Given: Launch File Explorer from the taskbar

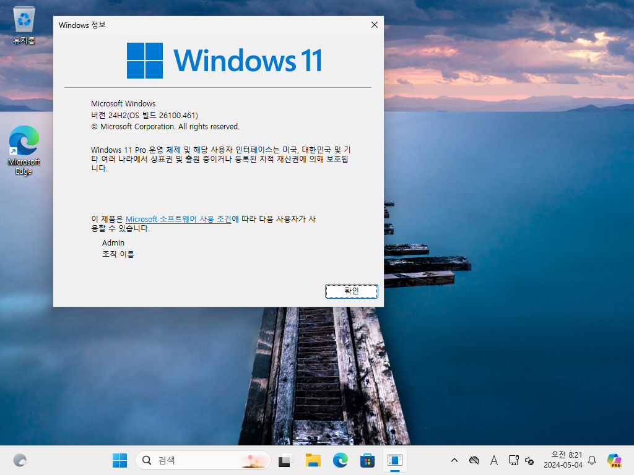Looking at the screenshot, I should point(313,460).
